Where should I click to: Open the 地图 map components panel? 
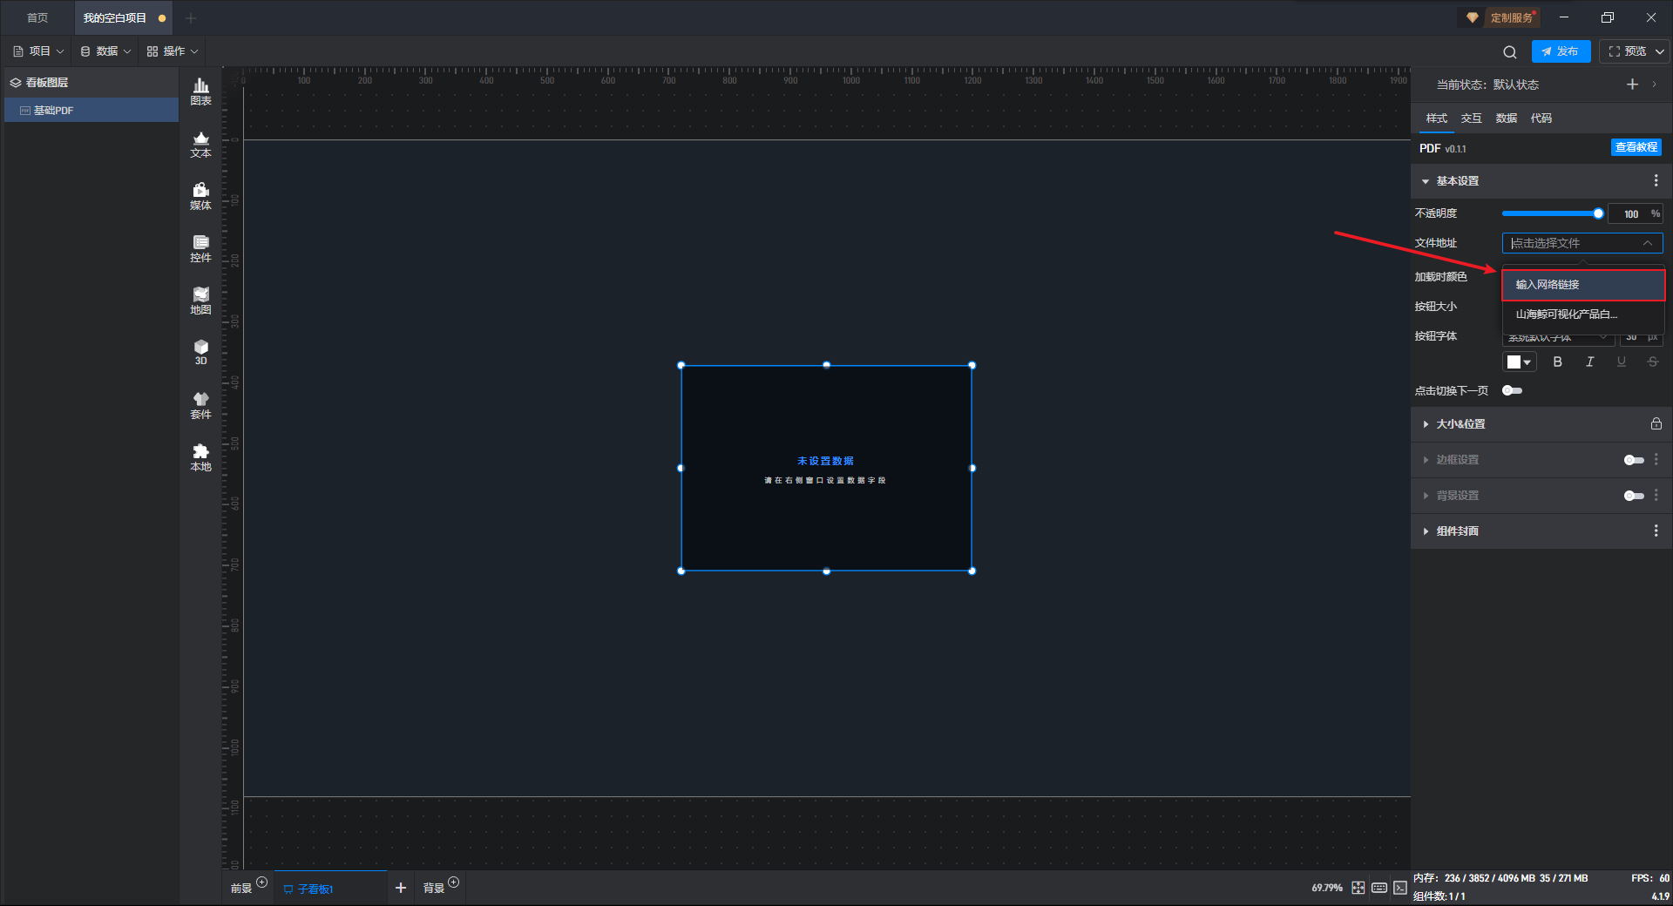(200, 301)
